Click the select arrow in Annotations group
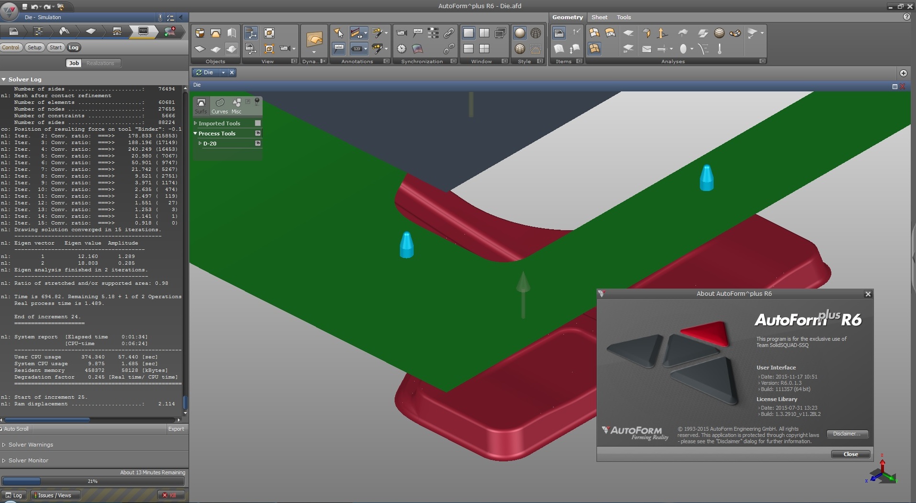This screenshot has width=916, height=503. (x=339, y=33)
